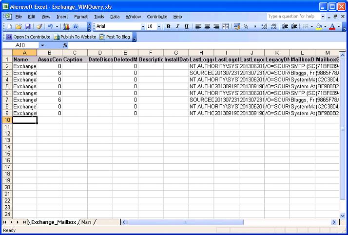The height and width of the screenshot is (235, 348).
Task: Click the Fill Color paint bucket swatch
Action: pos(319,26)
